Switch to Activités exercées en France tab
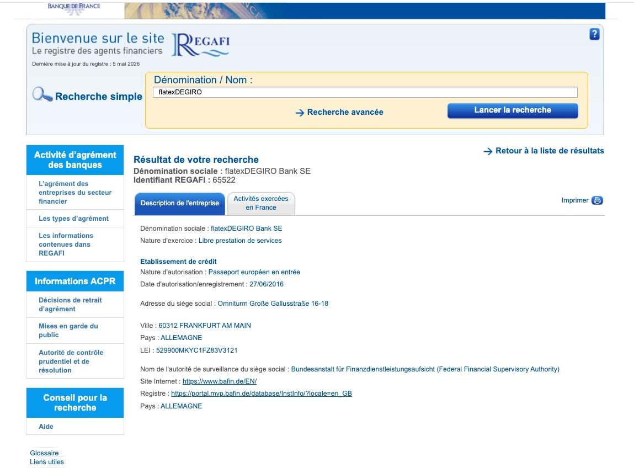Viewport: 634px width, 473px height. click(261, 203)
